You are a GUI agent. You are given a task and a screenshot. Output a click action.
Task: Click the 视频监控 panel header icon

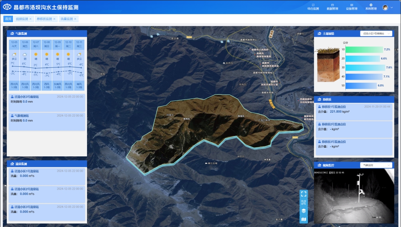click(x=319, y=165)
